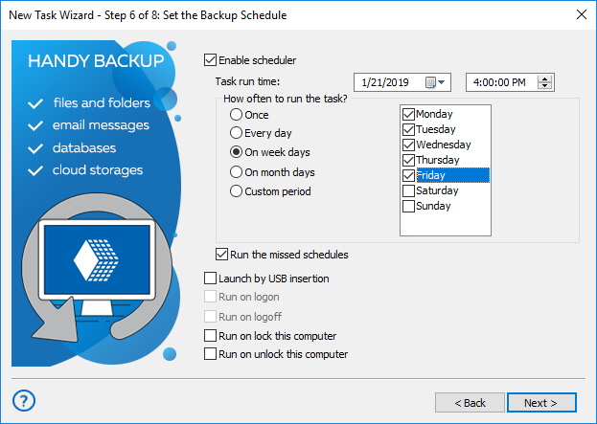Uncheck Run the missed schedules
Viewport: 597px width, 424px height.
223,255
